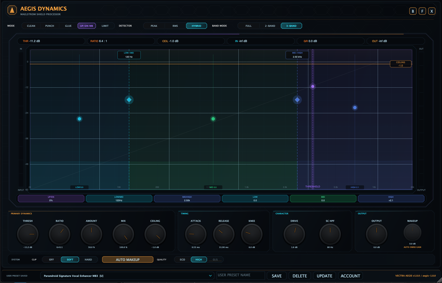Screen dimensions: 442x283
Task: Click the B button in header
Action: [x=413, y=11]
